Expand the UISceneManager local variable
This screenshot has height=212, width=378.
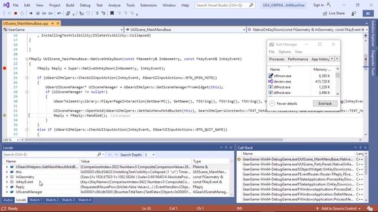tap(6, 192)
